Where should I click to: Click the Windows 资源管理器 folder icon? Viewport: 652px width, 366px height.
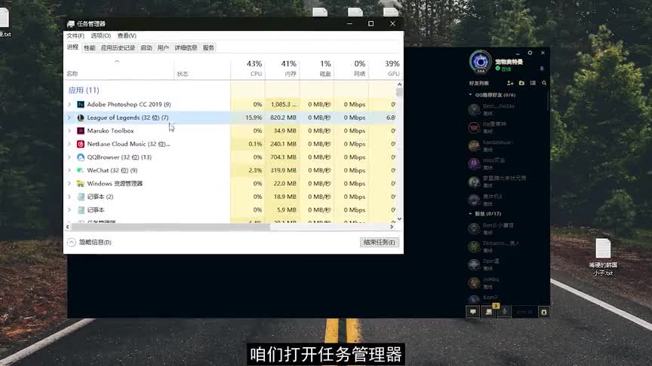81,184
